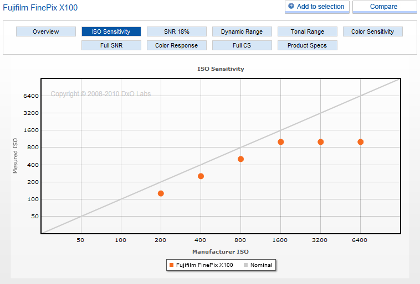
Task: Toggle the Nominal legend entry
Action: [x=258, y=265]
